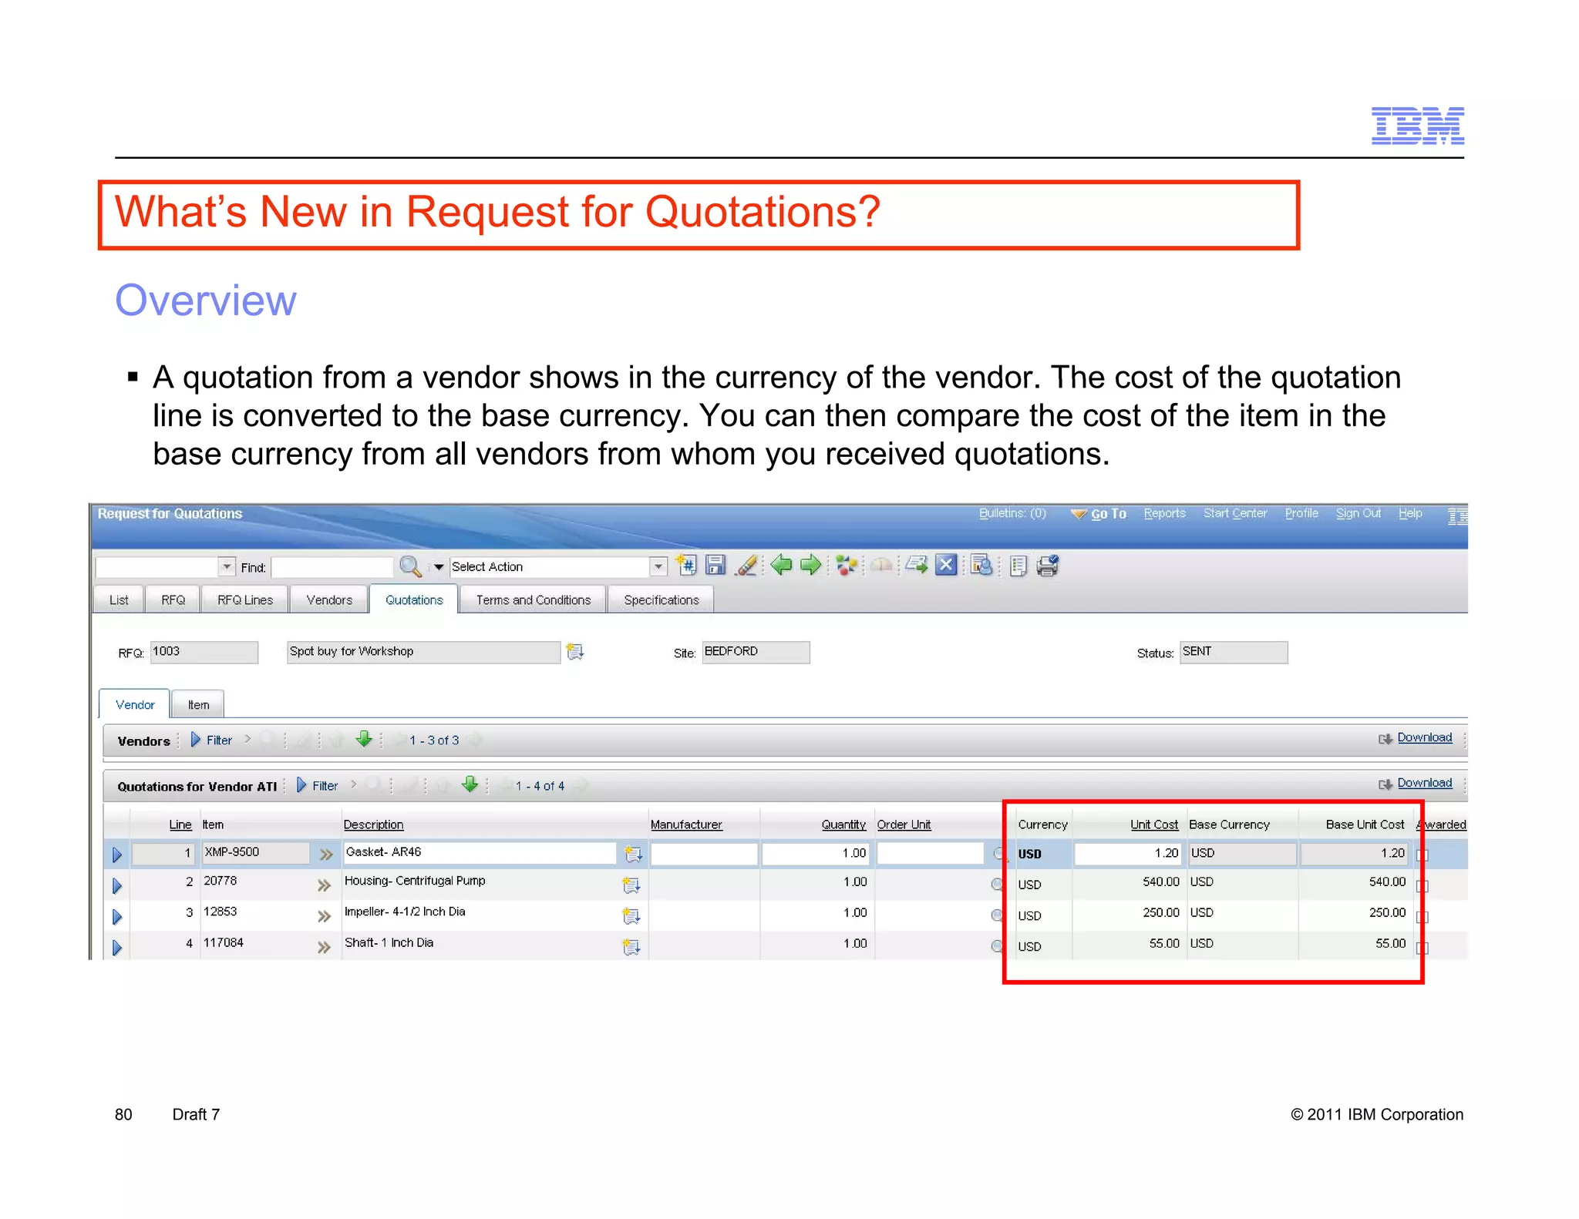Click Quotations table green download arrow
1579x1219 pixels.
pos(470,785)
